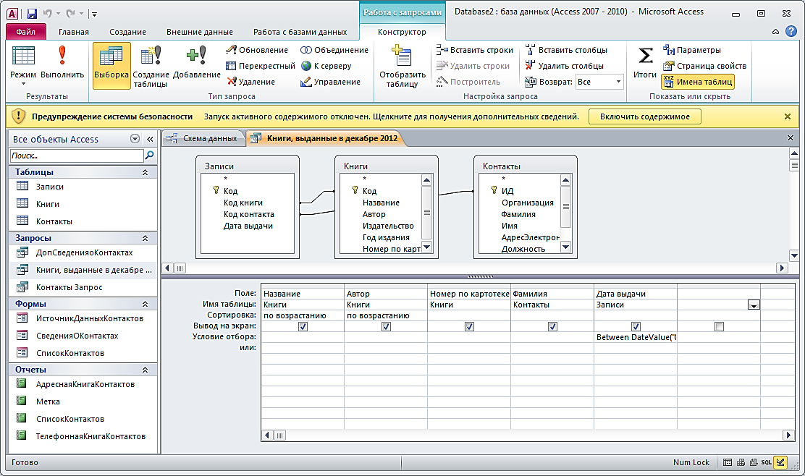Switch to Datasheet view in status bar
This screenshot has height=476, width=805.
click(728, 462)
